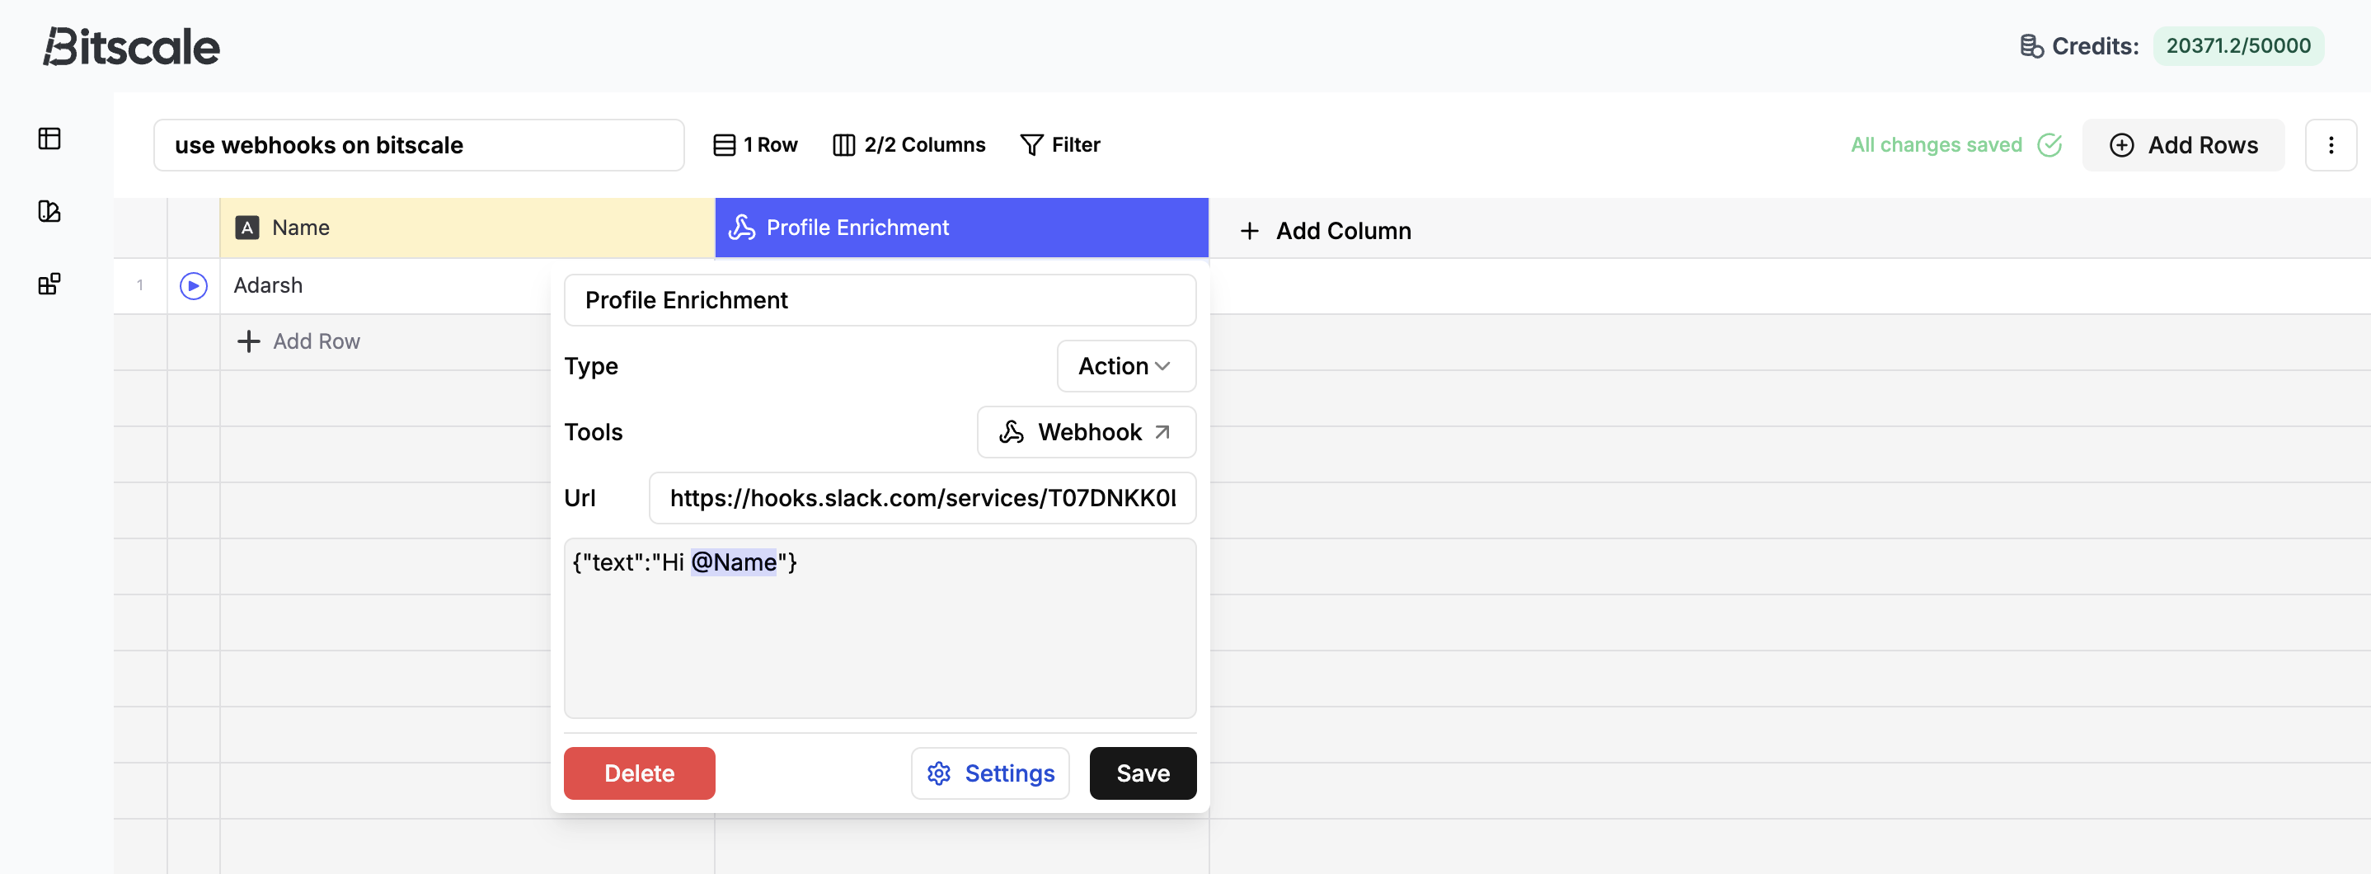Click the Add Rows button
This screenshot has height=874, width=2371.
click(x=2183, y=144)
